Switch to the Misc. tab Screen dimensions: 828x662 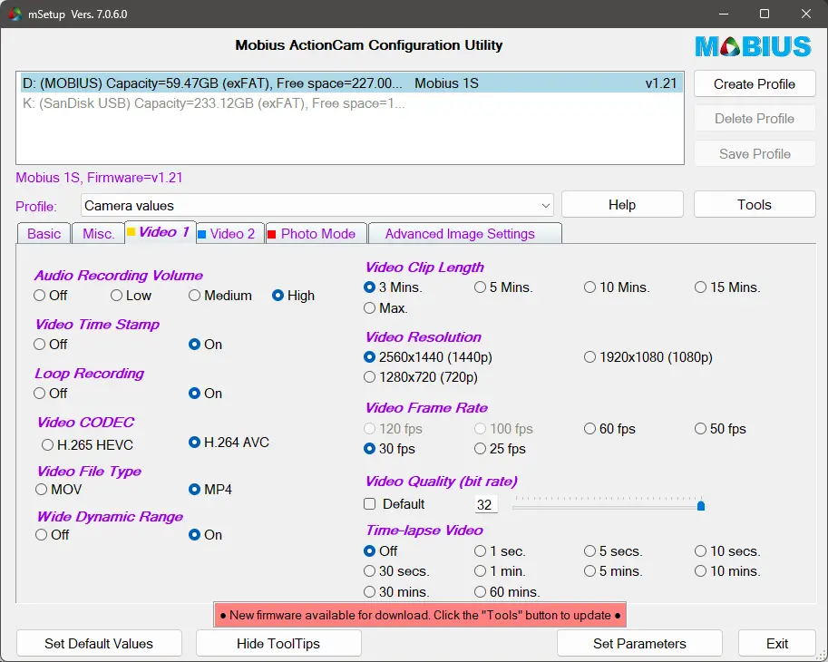tap(98, 234)
